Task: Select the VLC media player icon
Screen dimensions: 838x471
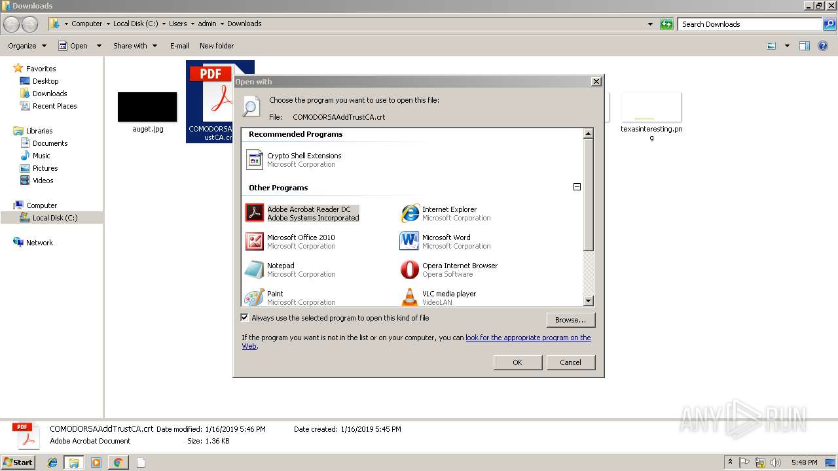Action: 410,297
